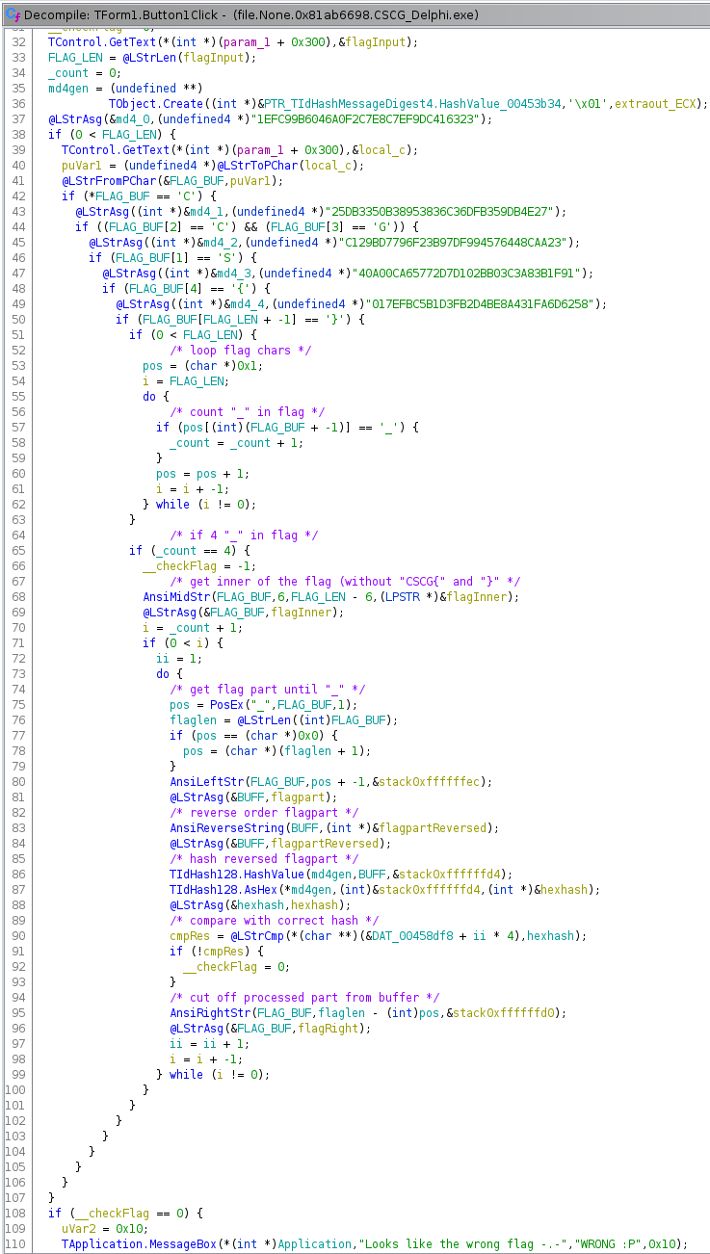The height and width of the screenshot is (1254, 710).
Task: Click the @LStrFromPChar function call
Action: pos(109,180)
